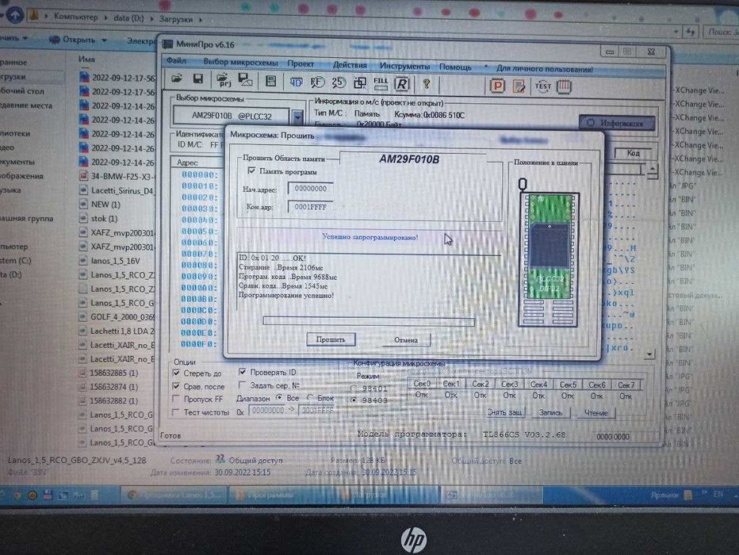Click the question mark help icon
The height and width of the screenshot is (555, 739).
click(x=427, y=84)
